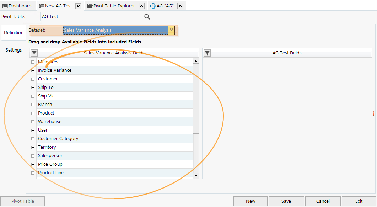Expand the Warehouse node
The width and height of the screenshot is (377, 207).
[x=33, y=122]
